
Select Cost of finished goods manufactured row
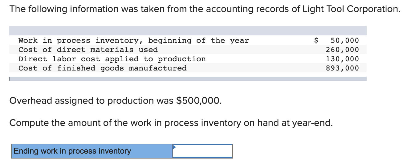(188, 68)
